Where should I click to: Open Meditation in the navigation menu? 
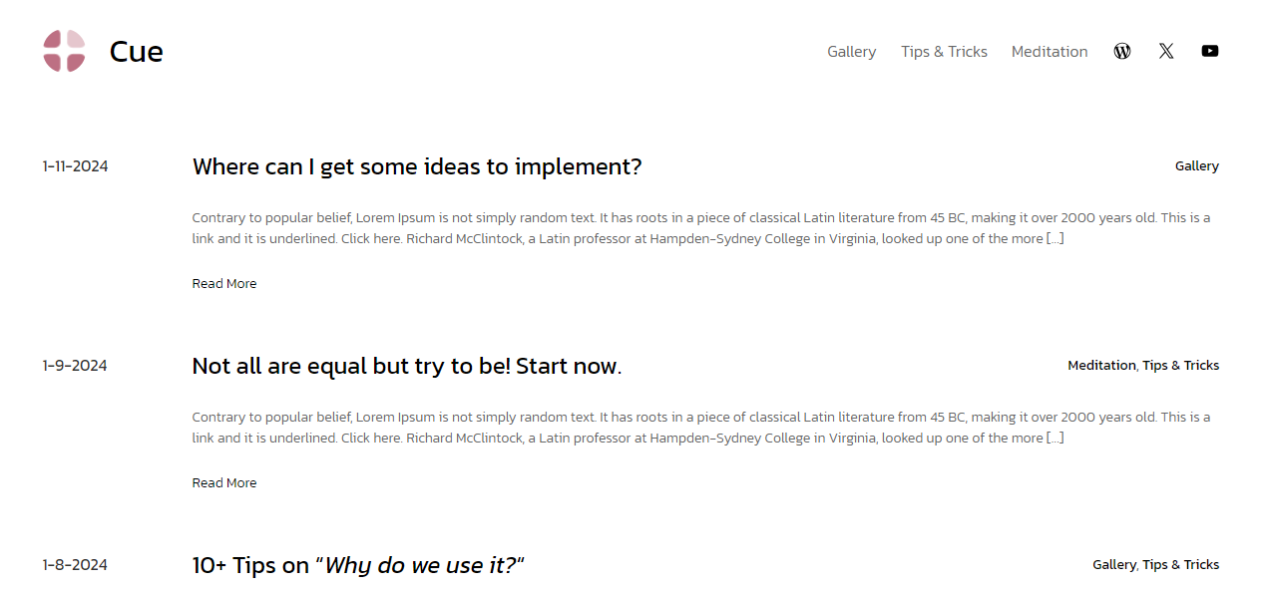click(1050, 52)
